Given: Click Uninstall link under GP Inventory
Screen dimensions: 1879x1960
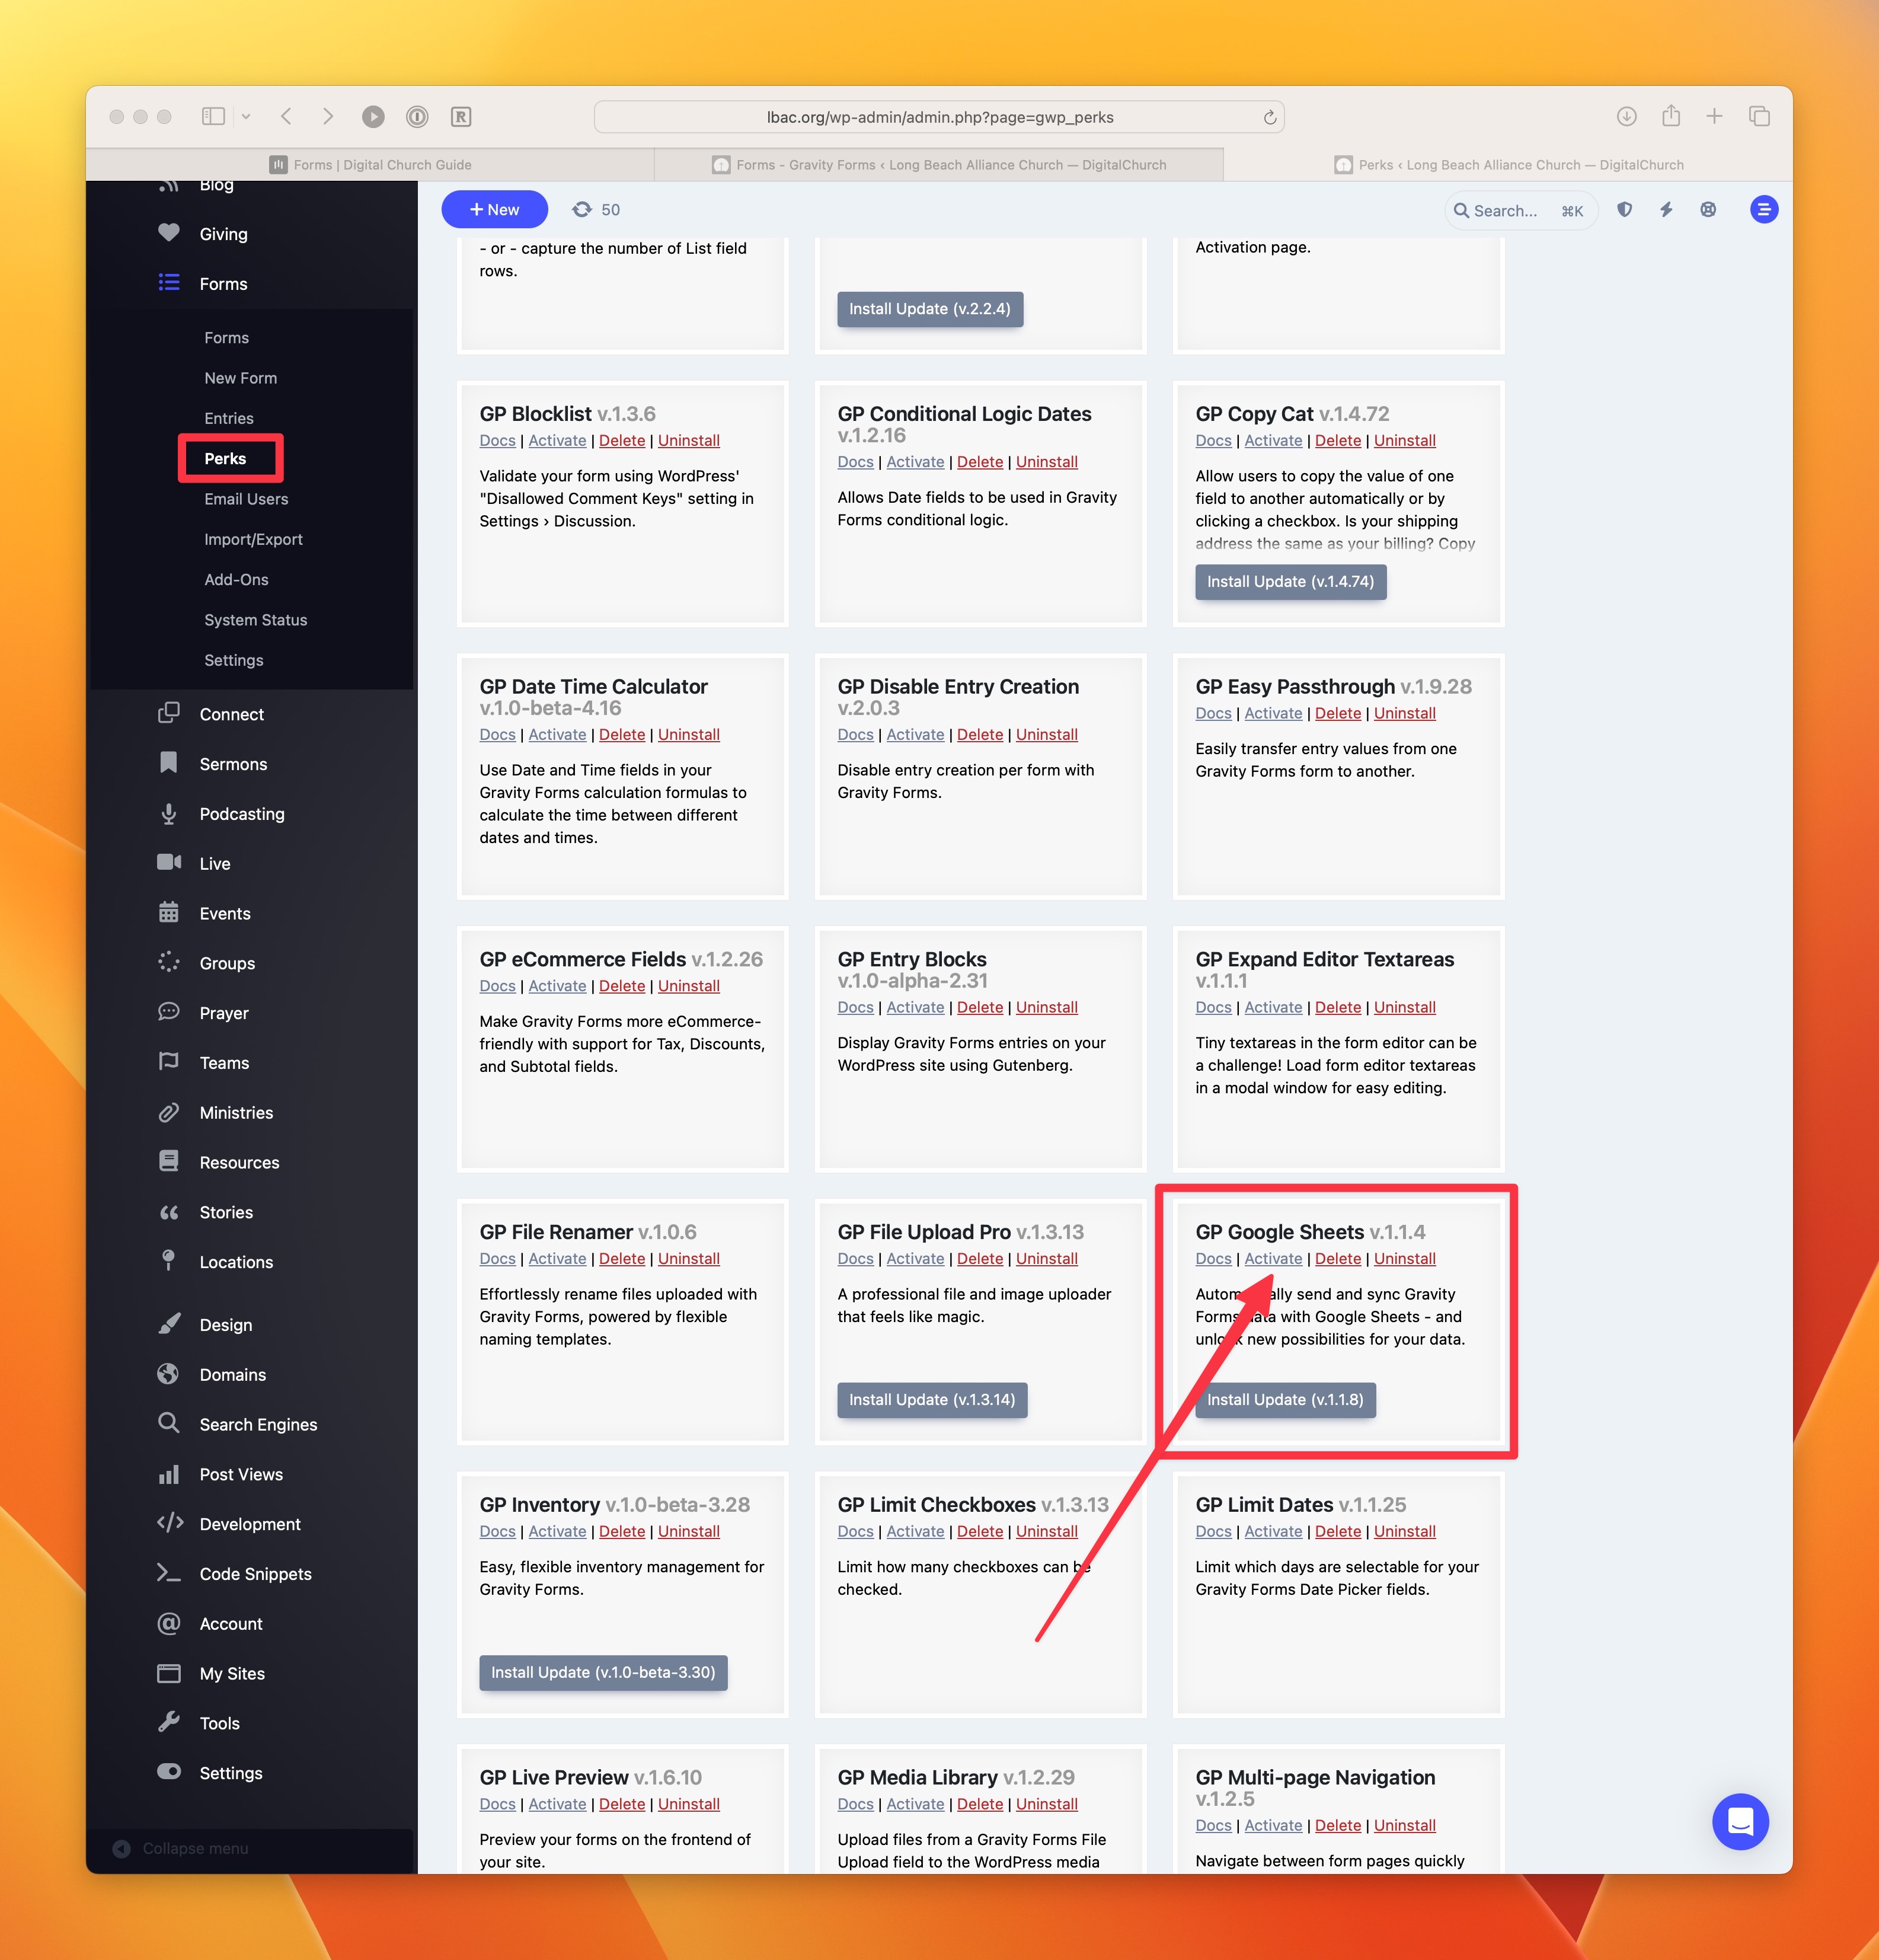Looking at the screenshot, I should [x=689, y=1532].
